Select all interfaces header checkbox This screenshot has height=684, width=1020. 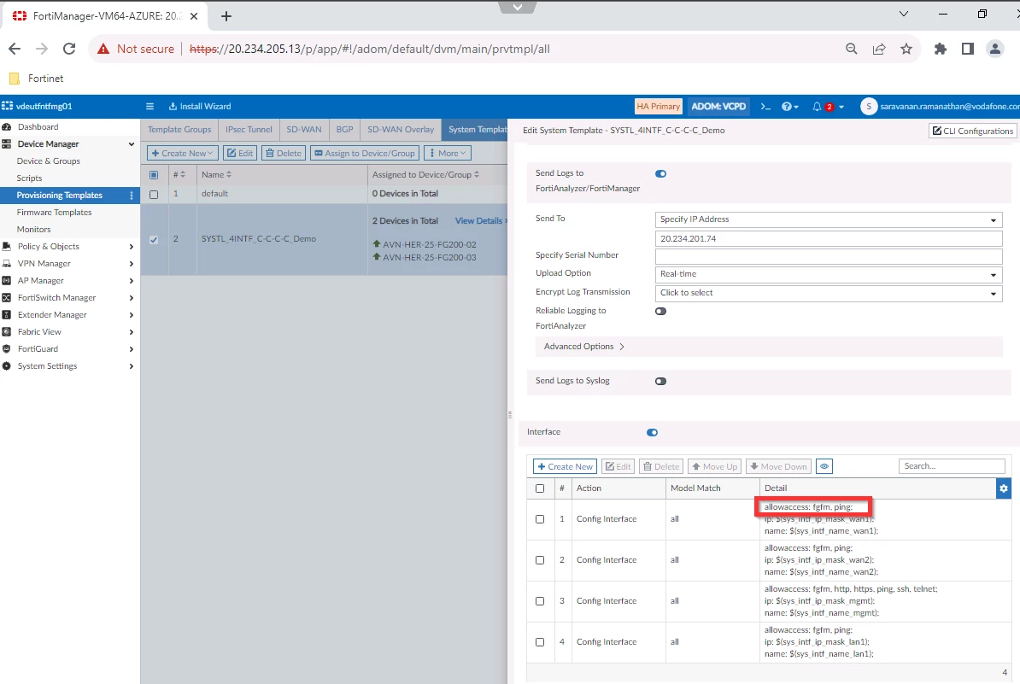click(x=540, y=488)
